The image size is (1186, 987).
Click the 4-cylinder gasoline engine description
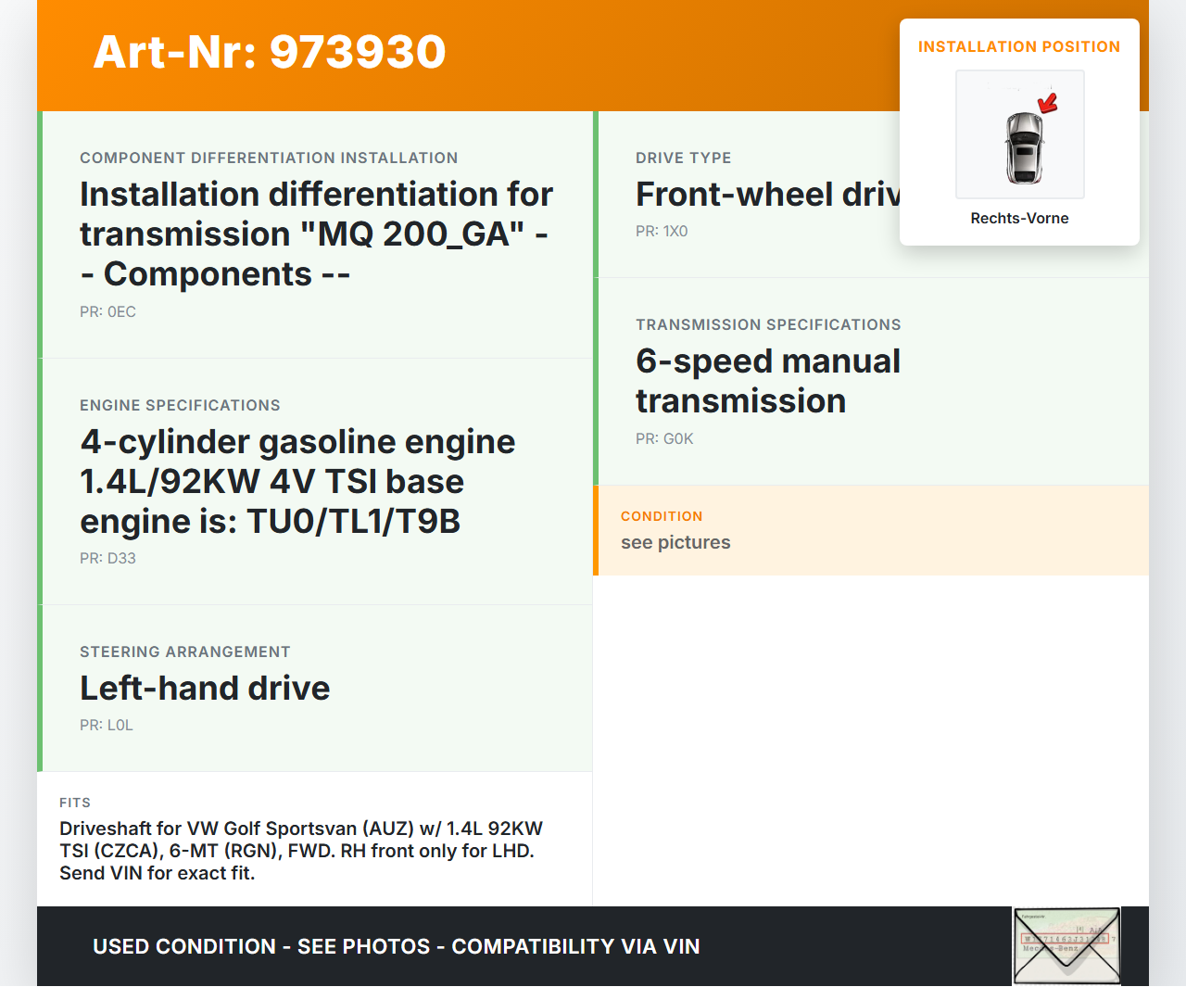click(x=296, y=481)
